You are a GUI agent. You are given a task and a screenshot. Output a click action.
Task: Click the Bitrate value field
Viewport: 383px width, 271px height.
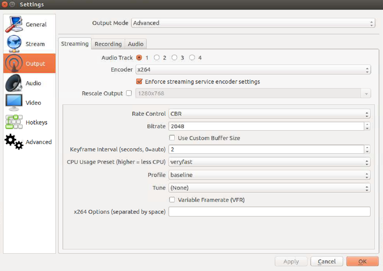[x=266, y=126]
